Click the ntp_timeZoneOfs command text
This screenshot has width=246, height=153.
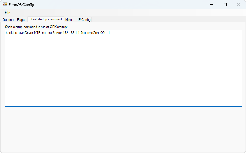[x=94, y=33]
